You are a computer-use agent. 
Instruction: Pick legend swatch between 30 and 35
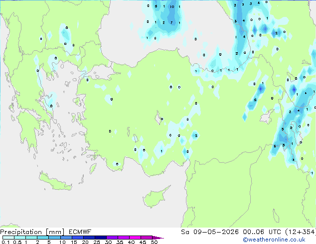click(x=112, y=238)
